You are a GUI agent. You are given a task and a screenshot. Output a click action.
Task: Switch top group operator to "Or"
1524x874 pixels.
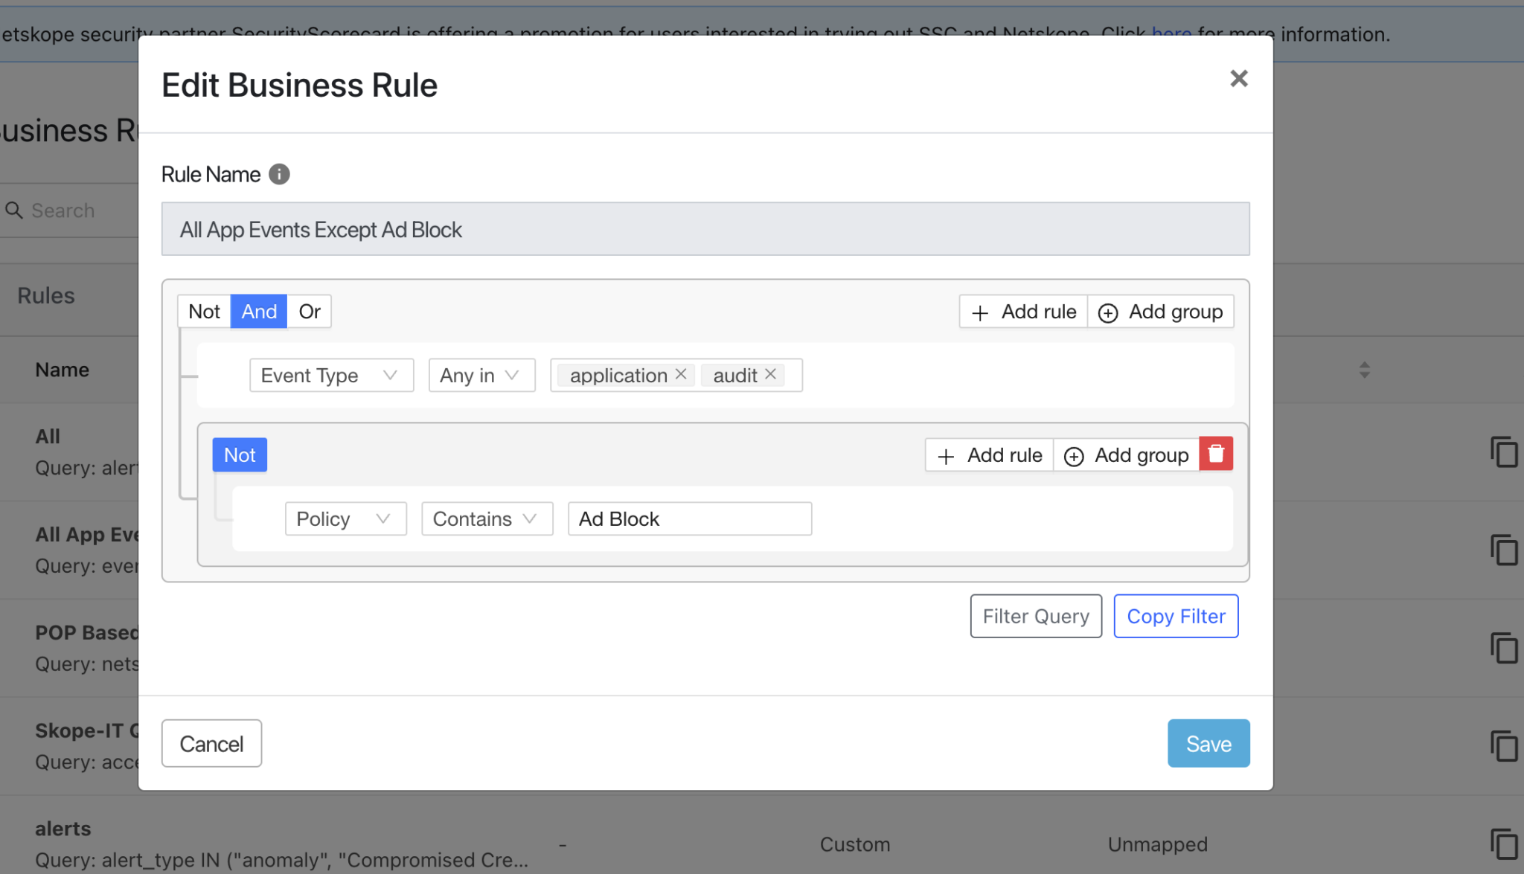(309, 311)
